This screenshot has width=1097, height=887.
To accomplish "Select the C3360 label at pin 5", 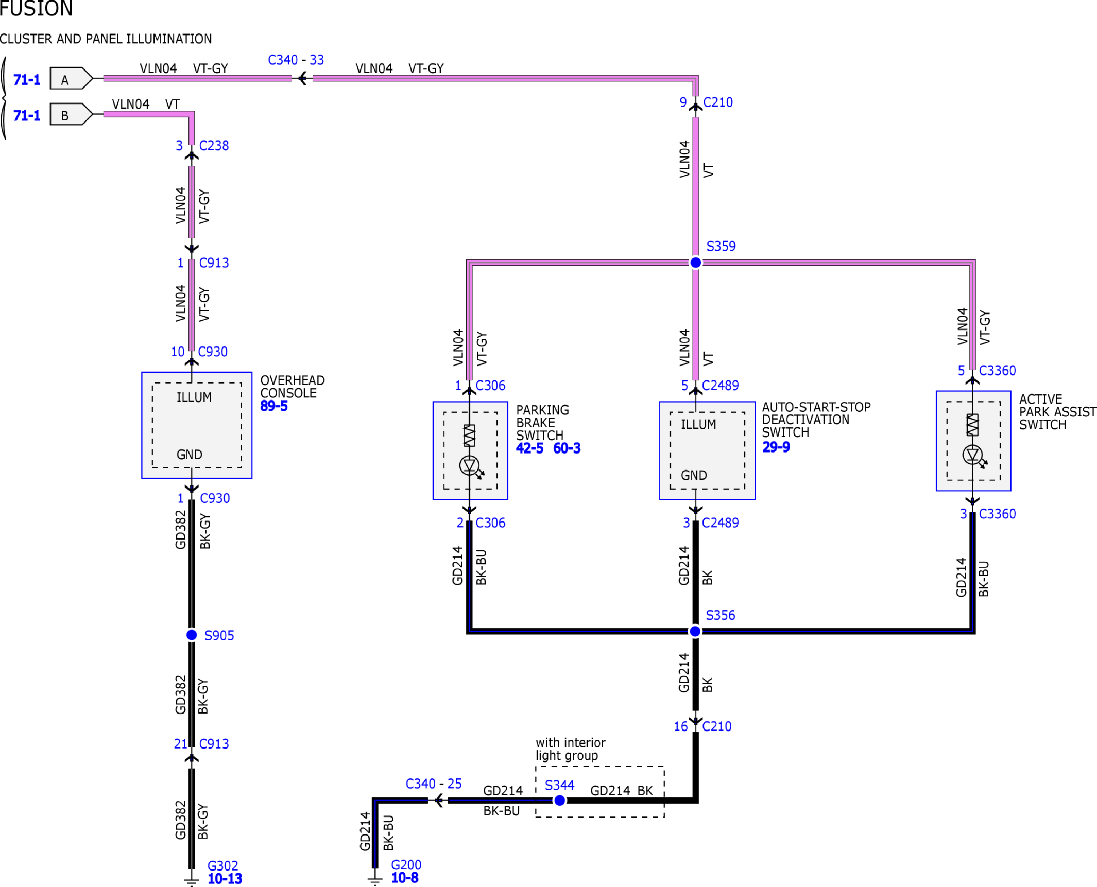I will [997, 371].
